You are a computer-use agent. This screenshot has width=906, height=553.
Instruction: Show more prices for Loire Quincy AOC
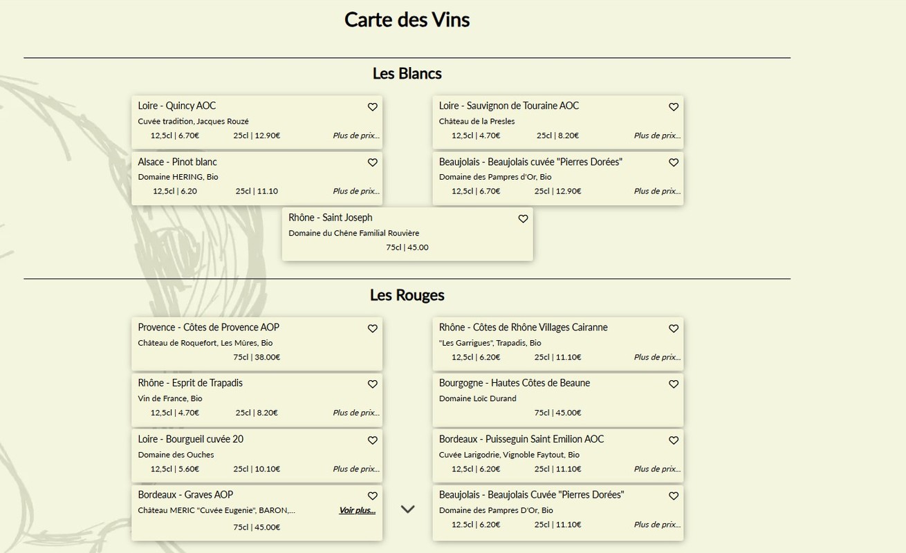356,135
